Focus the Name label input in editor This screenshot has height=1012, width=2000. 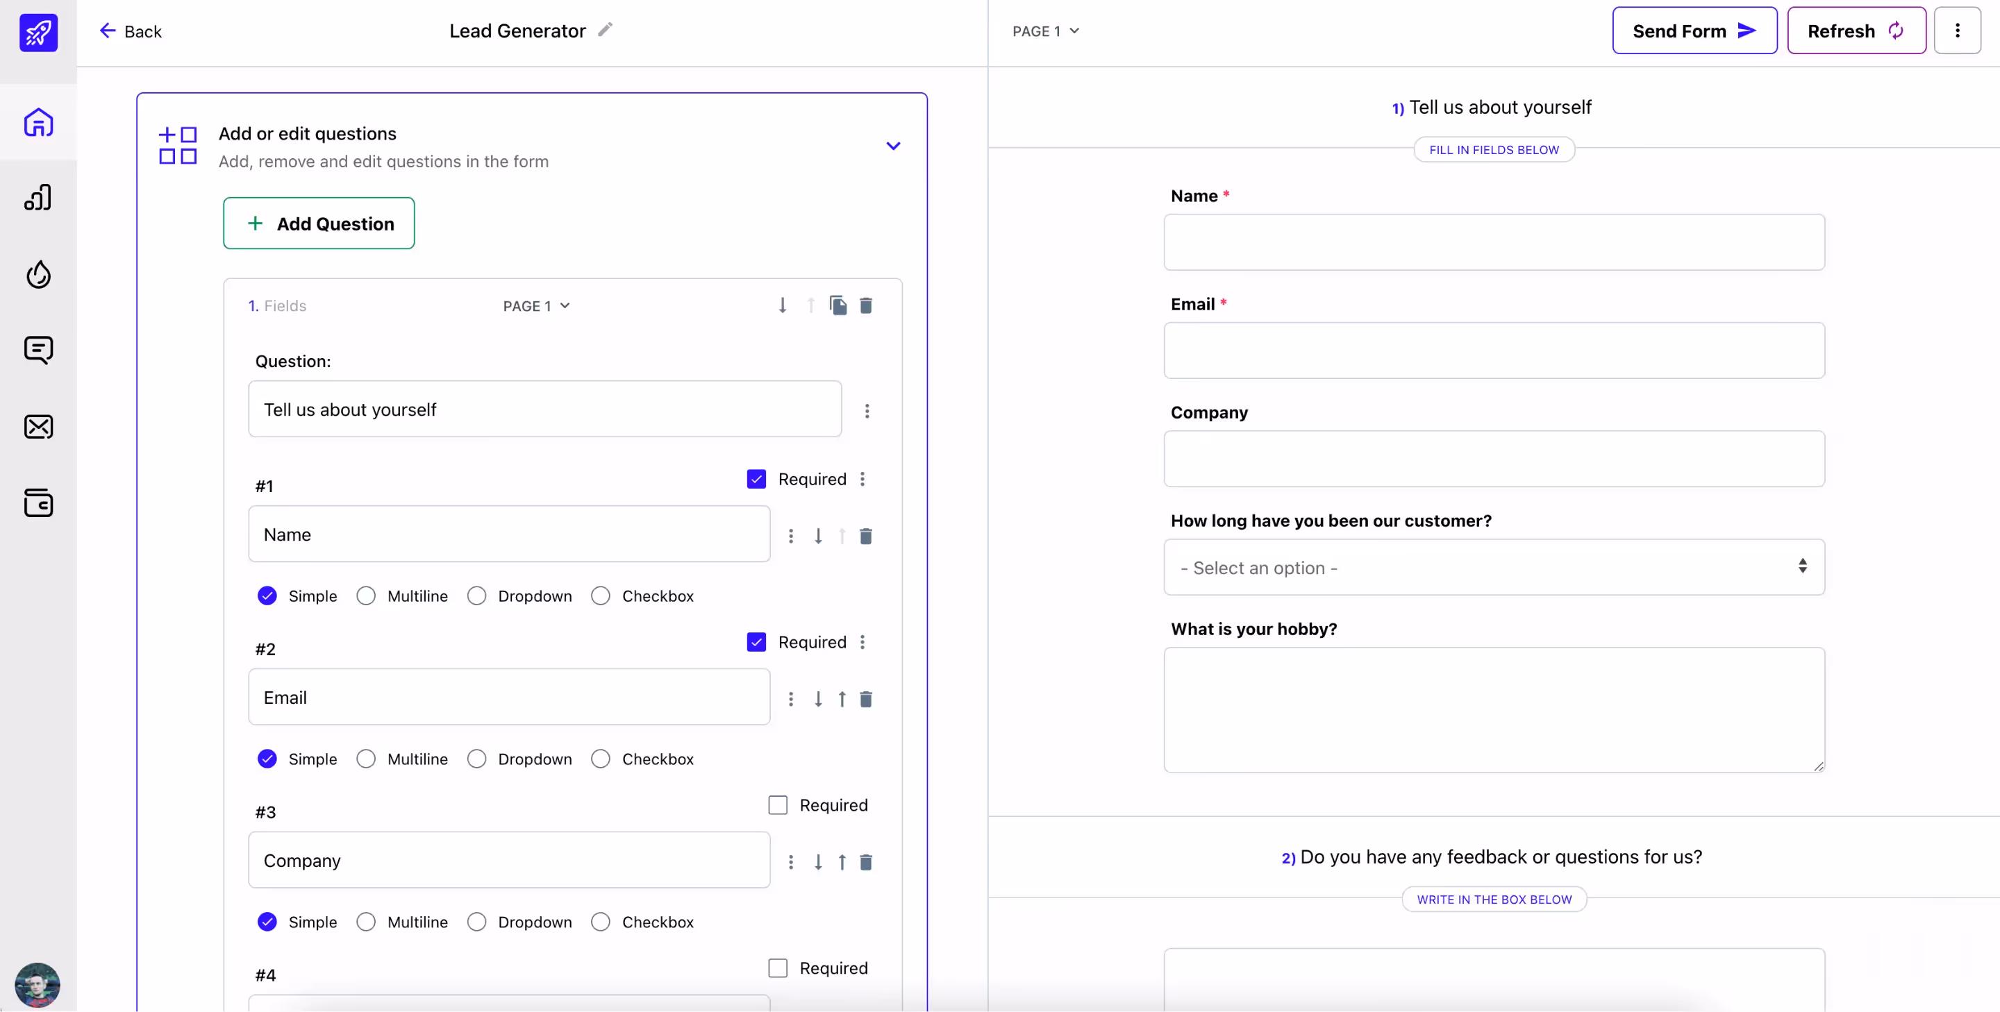click(509, 534)
